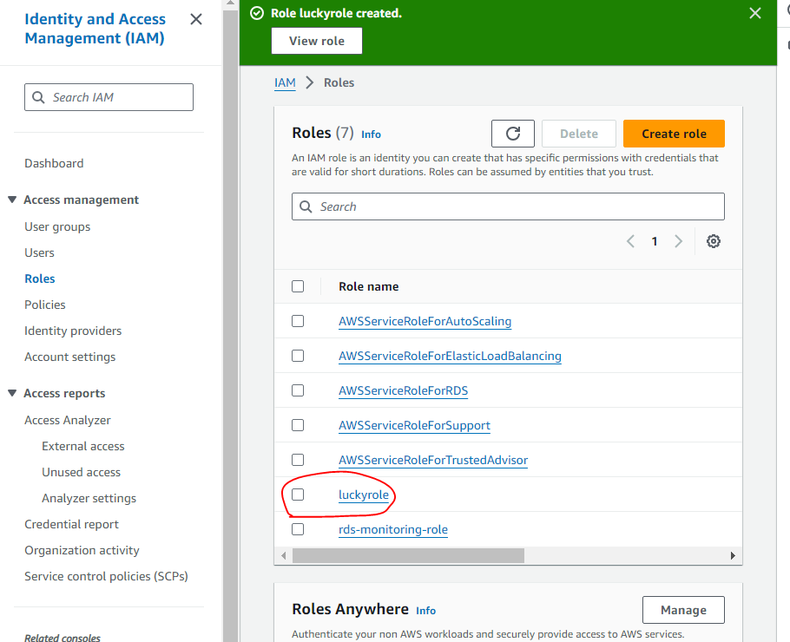
Task: Click the Search IAM input field
Action: click(109, 97)
